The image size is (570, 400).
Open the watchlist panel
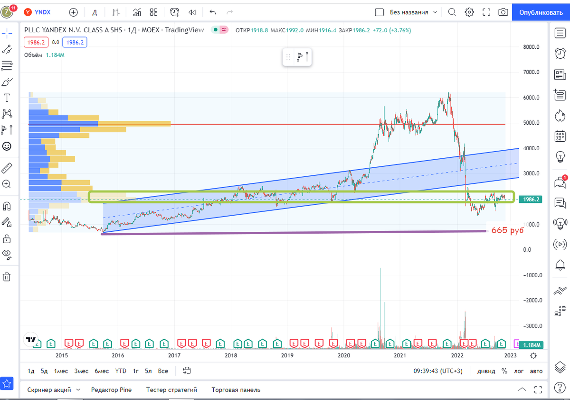tap(560, 33)
